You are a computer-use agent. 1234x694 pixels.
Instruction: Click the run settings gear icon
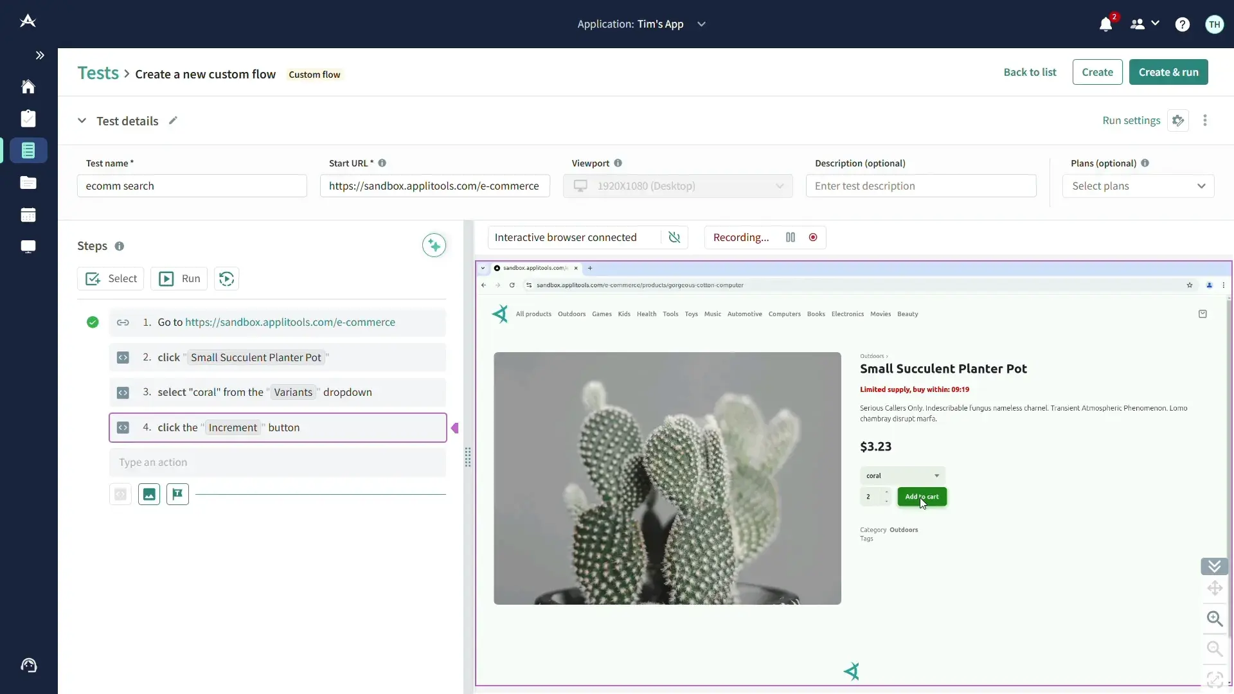(1178, 120)
